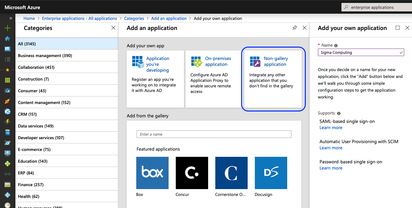Open Resource groups cube icon

8,91
